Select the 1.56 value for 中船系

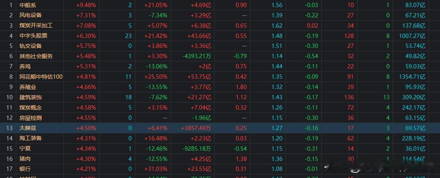(x=277, y=5)
